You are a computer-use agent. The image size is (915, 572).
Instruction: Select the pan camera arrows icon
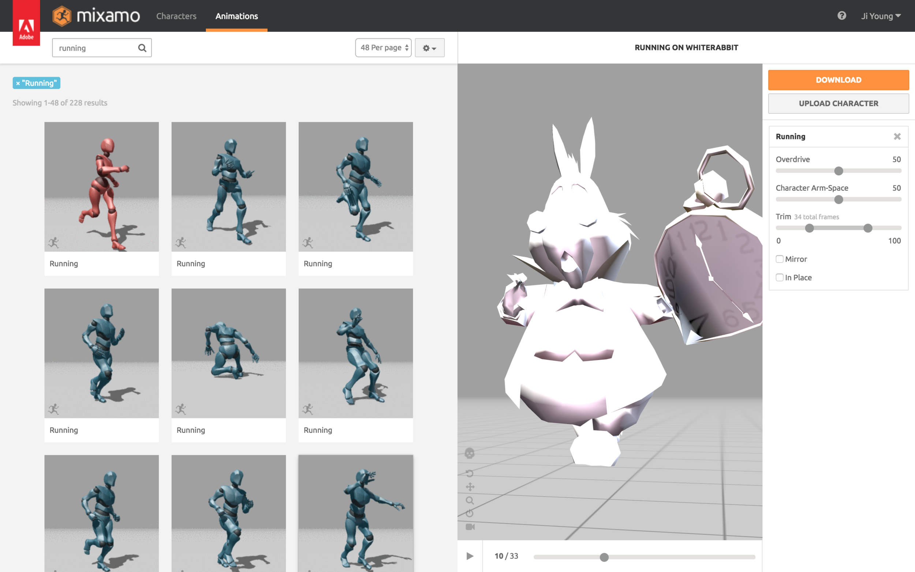coord(470,487)
